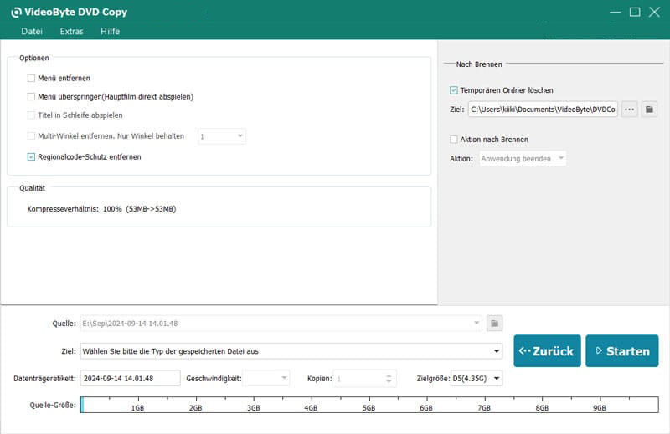The height and width of the screenshot is (434, 670).
Task: Enable the Menü entfernen checkbox
Action: 31,78
